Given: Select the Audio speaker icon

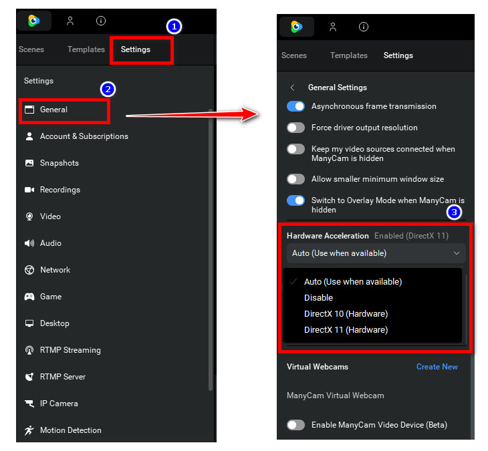Looking at the screenshot, I should (x=29, y=243).
